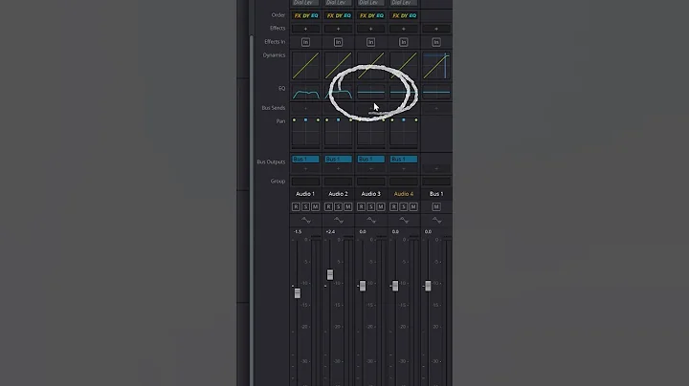Mute the Audio 2 track
689x386 pixels.
point(347,206)
